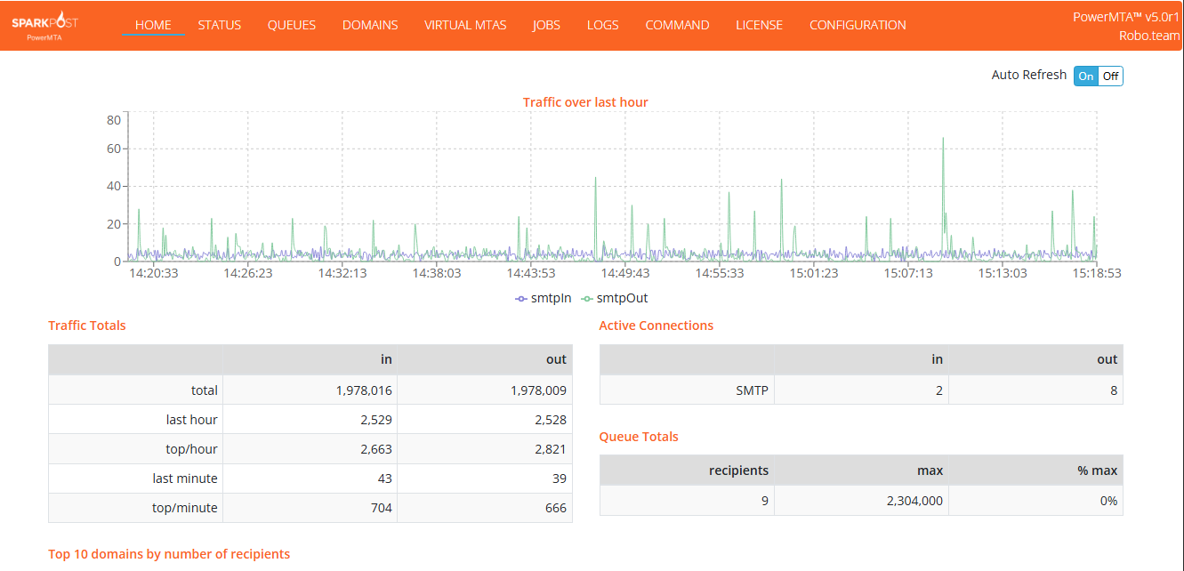Click the Traffic over last hour title
1184x571 pixels.
pos(585,102)
